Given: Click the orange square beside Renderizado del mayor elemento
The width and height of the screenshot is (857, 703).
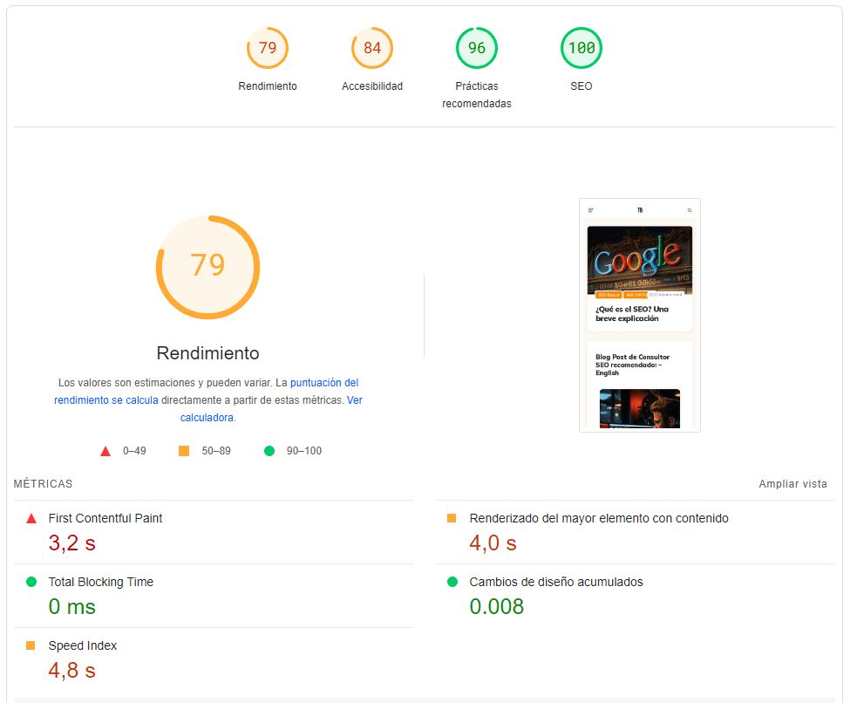Looking at the screenshot, I should (x=452, y=517).
